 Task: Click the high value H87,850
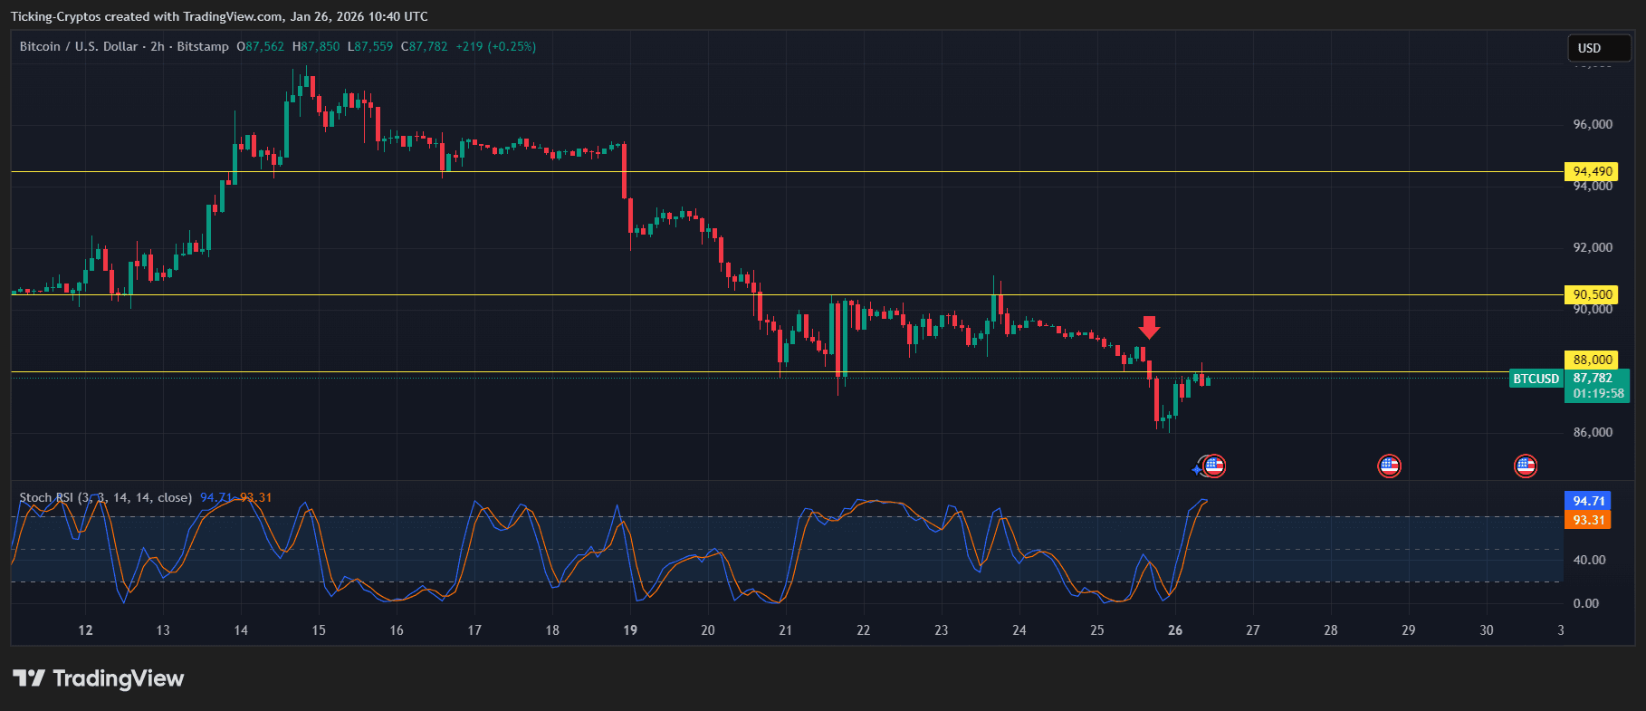coord(316,46)
